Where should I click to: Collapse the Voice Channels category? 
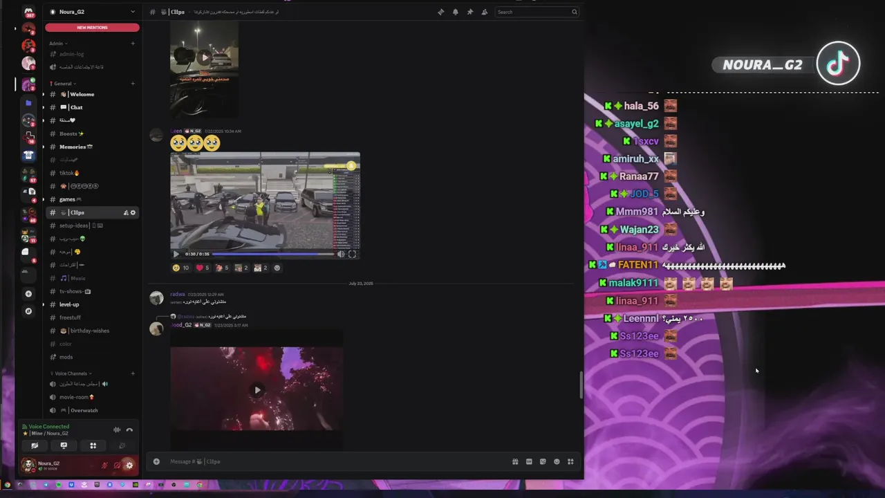coord(71,373)
